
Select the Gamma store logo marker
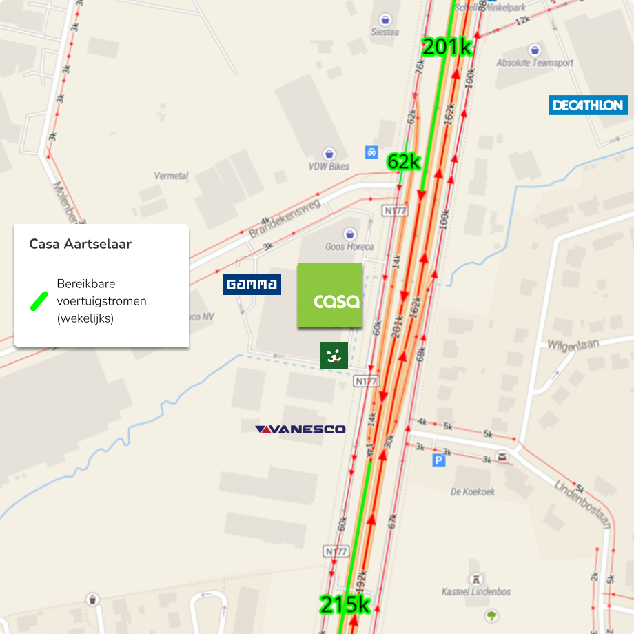point(252,285)
